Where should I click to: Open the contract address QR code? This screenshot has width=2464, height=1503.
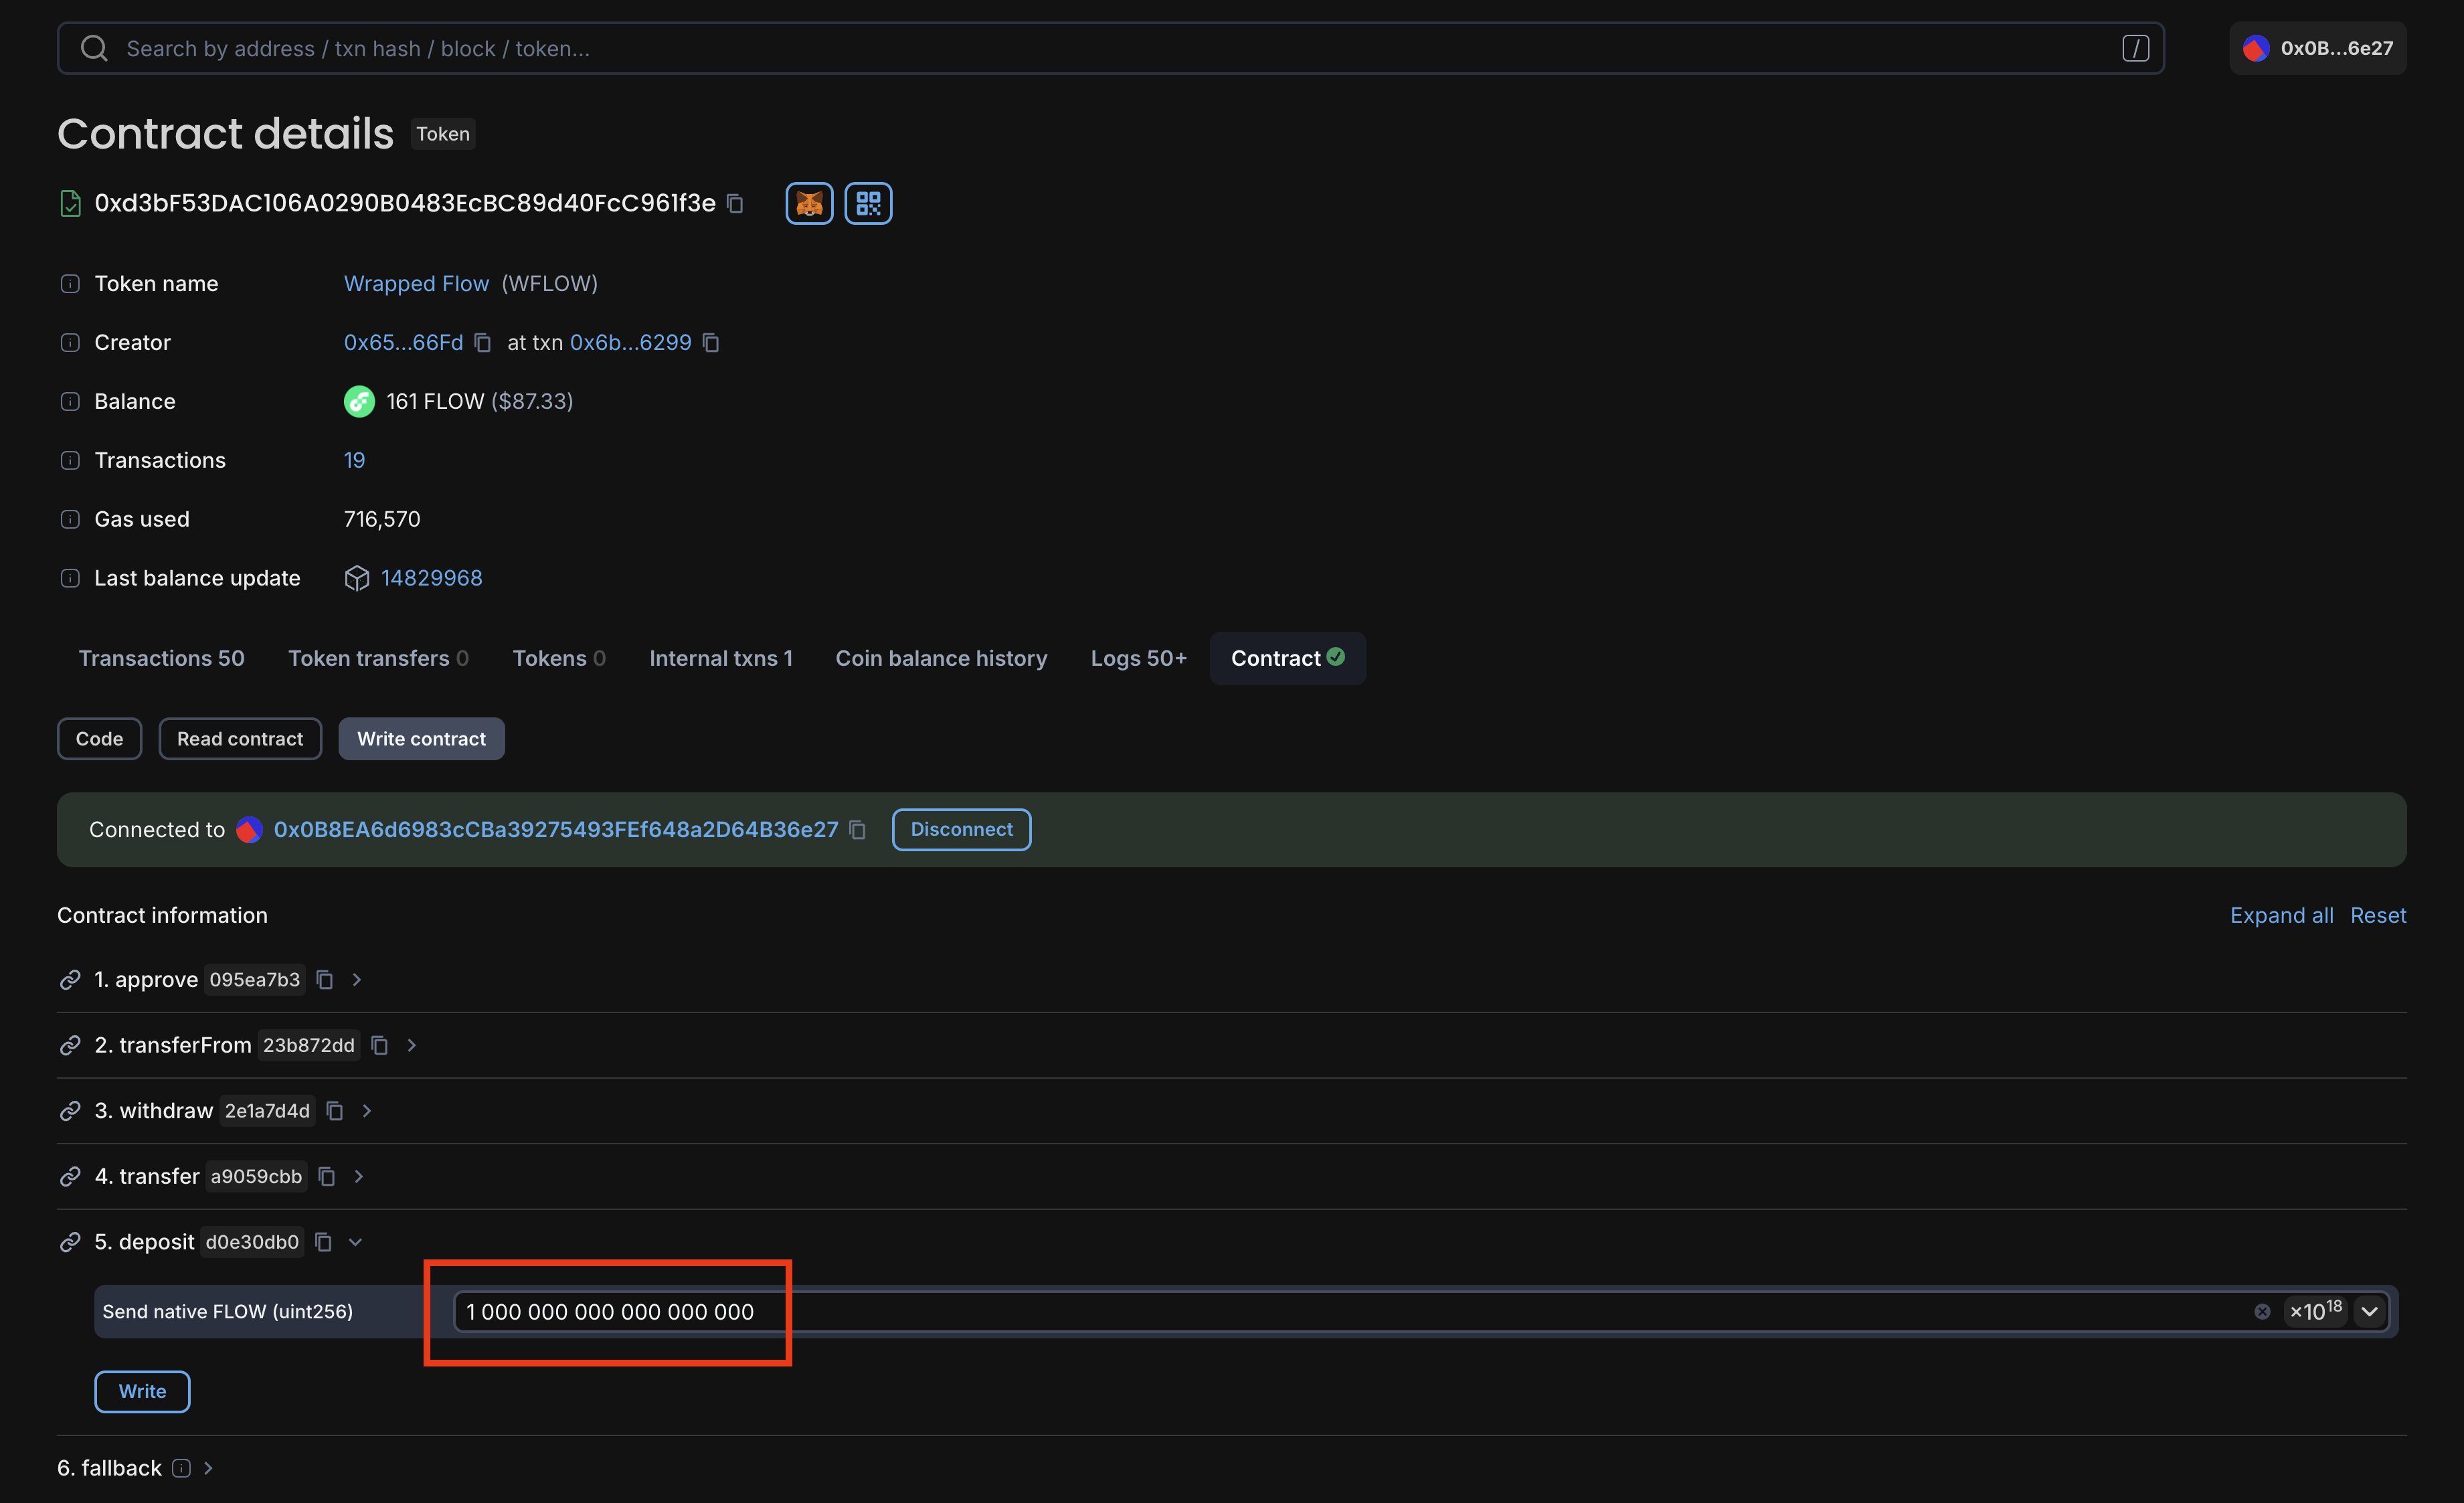pyautogui.click(x=866, y=203)
